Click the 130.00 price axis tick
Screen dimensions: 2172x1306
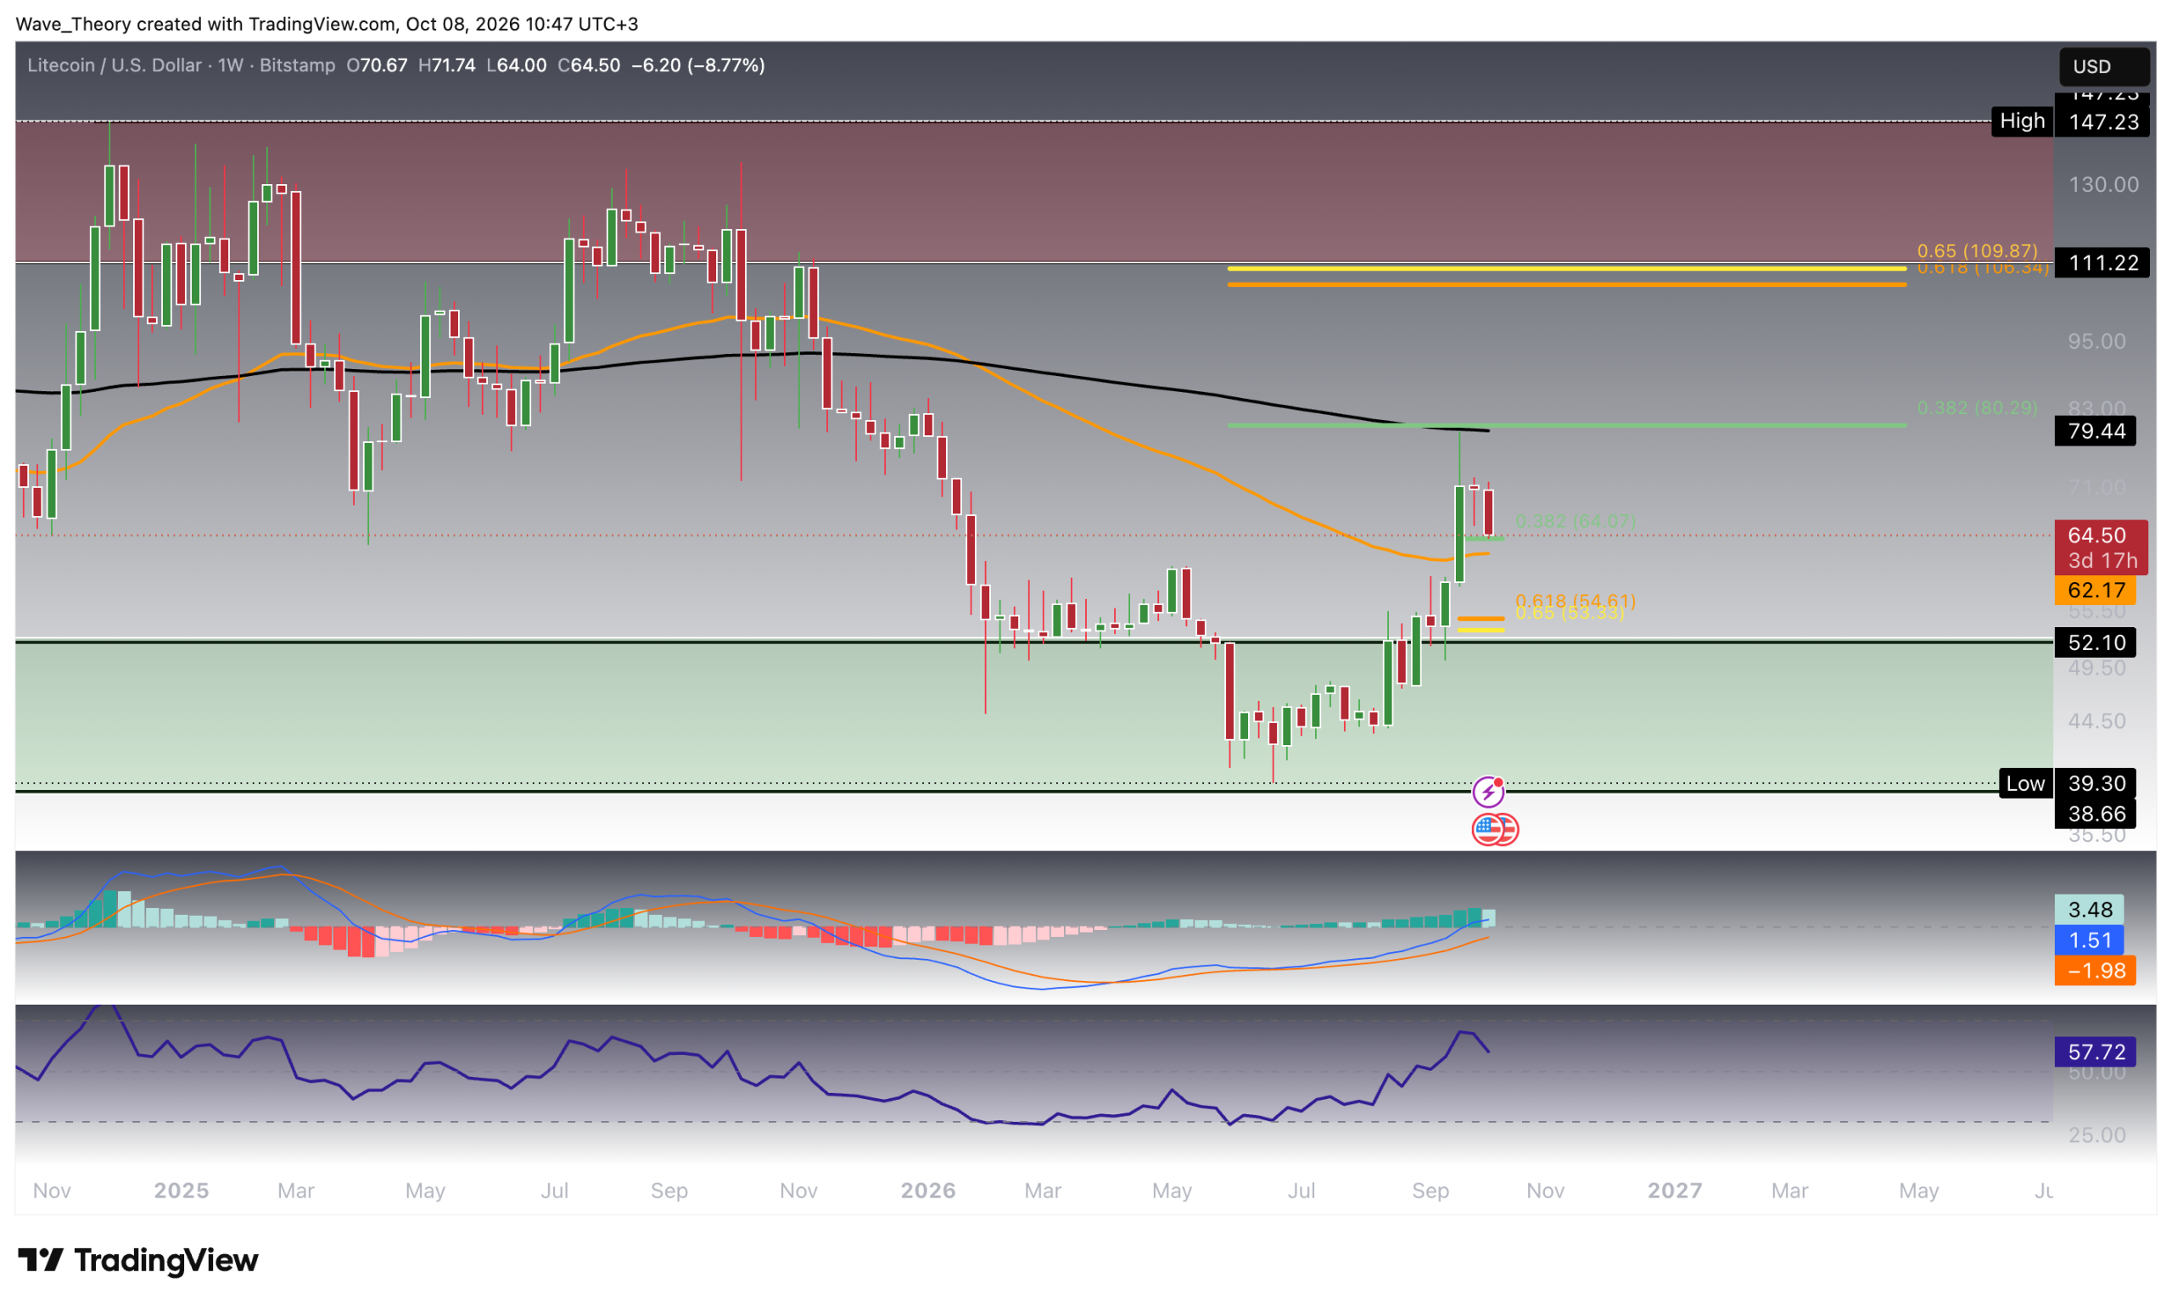click(x=2102, y=185)
